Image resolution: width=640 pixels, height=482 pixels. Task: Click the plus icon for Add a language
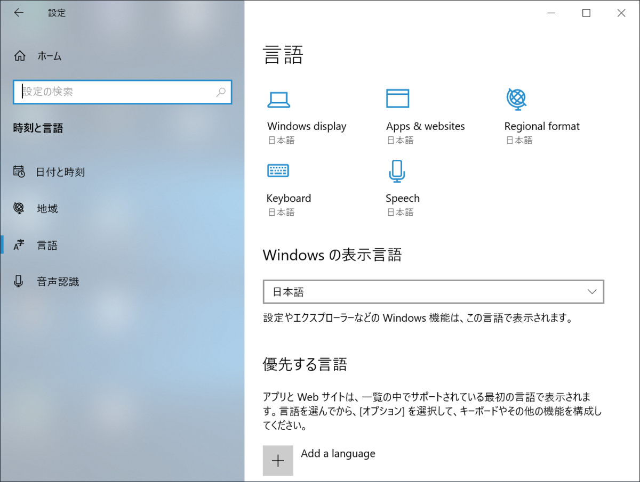coord(278,461)
